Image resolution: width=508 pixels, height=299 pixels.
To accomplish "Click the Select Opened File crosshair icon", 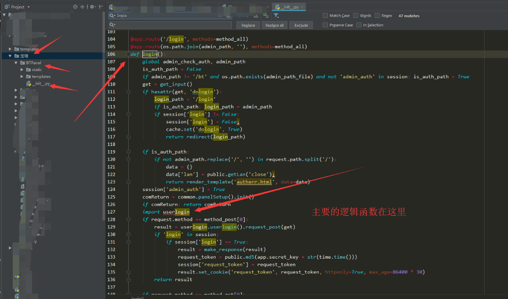I will click(x=75, y=7).
